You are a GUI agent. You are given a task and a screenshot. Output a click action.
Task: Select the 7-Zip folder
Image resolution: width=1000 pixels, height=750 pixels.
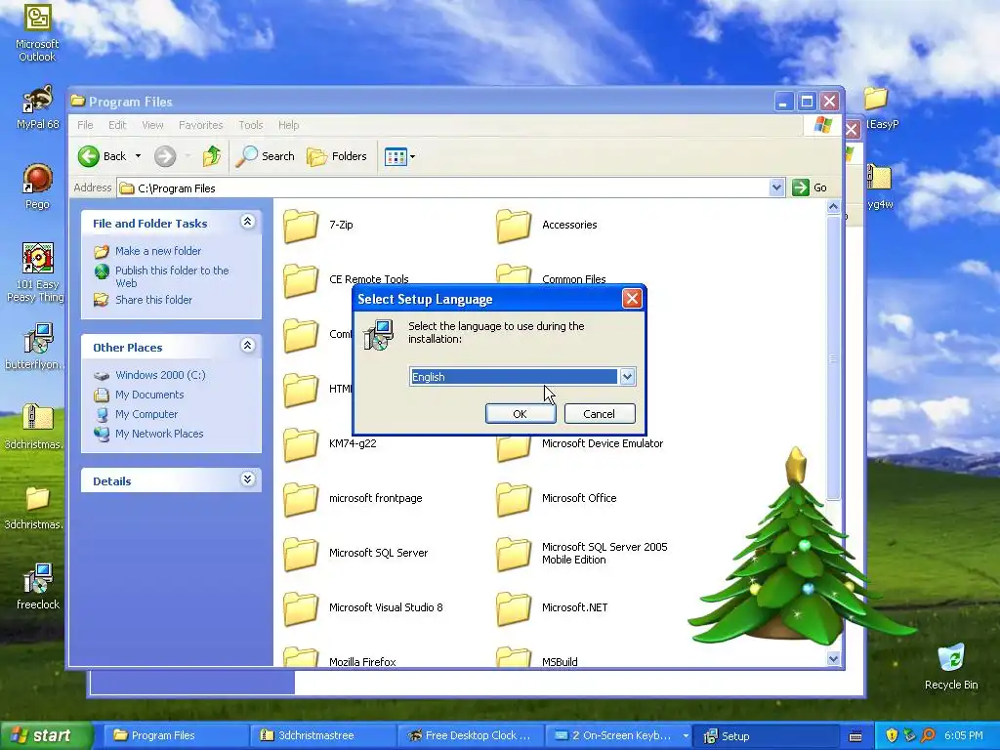(318, 226)
